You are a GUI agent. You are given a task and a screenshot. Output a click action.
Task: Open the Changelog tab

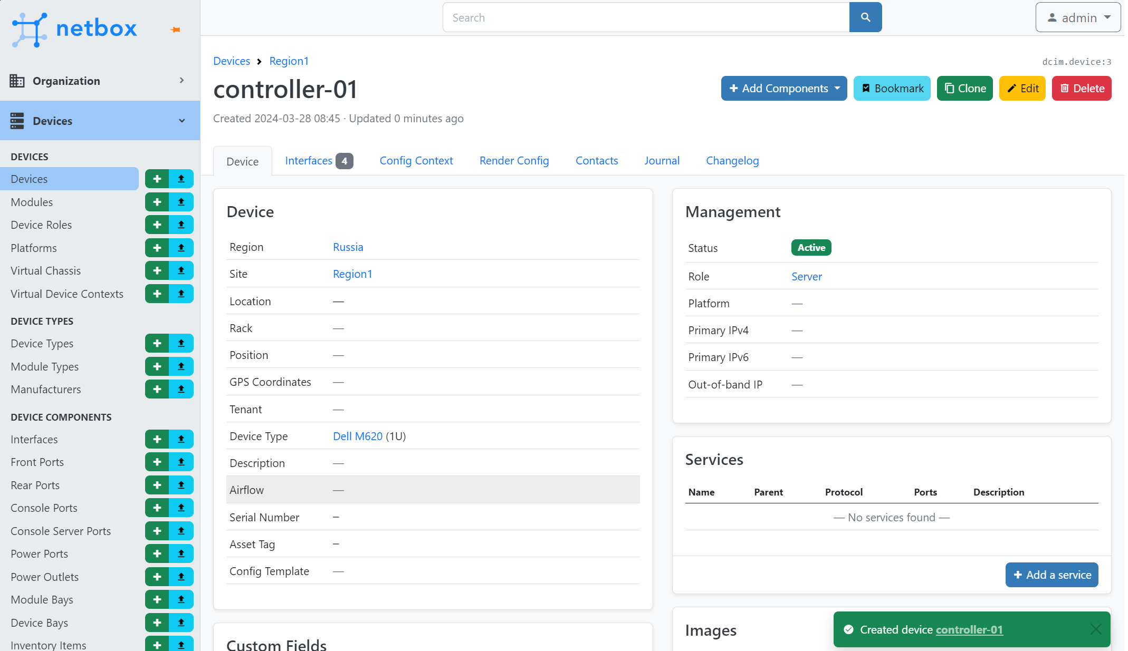(732, 161)
